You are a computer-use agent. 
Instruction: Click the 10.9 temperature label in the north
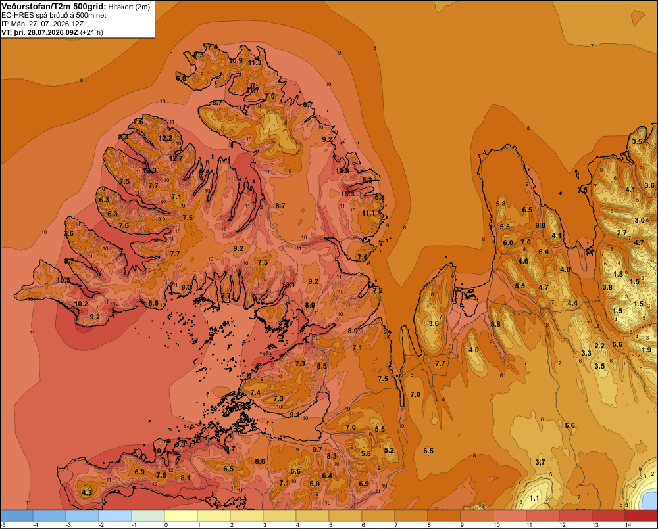pyautogui.click(x=236, y=60)
